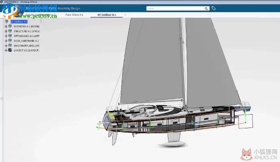Screen dimensions: 280x162
Task: Expand the DECK_HARDWARE A.1 node
Action: (6, 41)
